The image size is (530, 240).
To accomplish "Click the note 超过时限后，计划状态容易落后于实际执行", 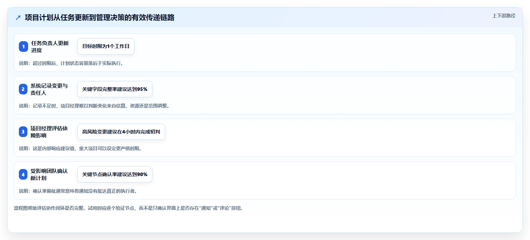I will (71, 63).
